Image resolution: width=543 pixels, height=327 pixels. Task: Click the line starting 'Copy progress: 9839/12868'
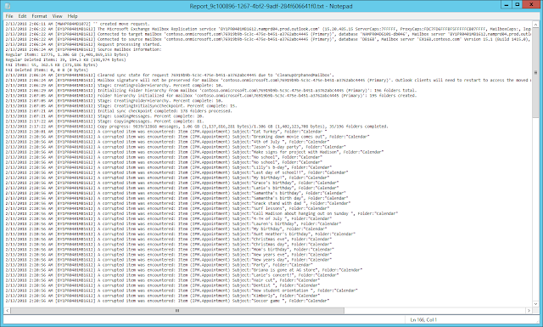point(197,127)
